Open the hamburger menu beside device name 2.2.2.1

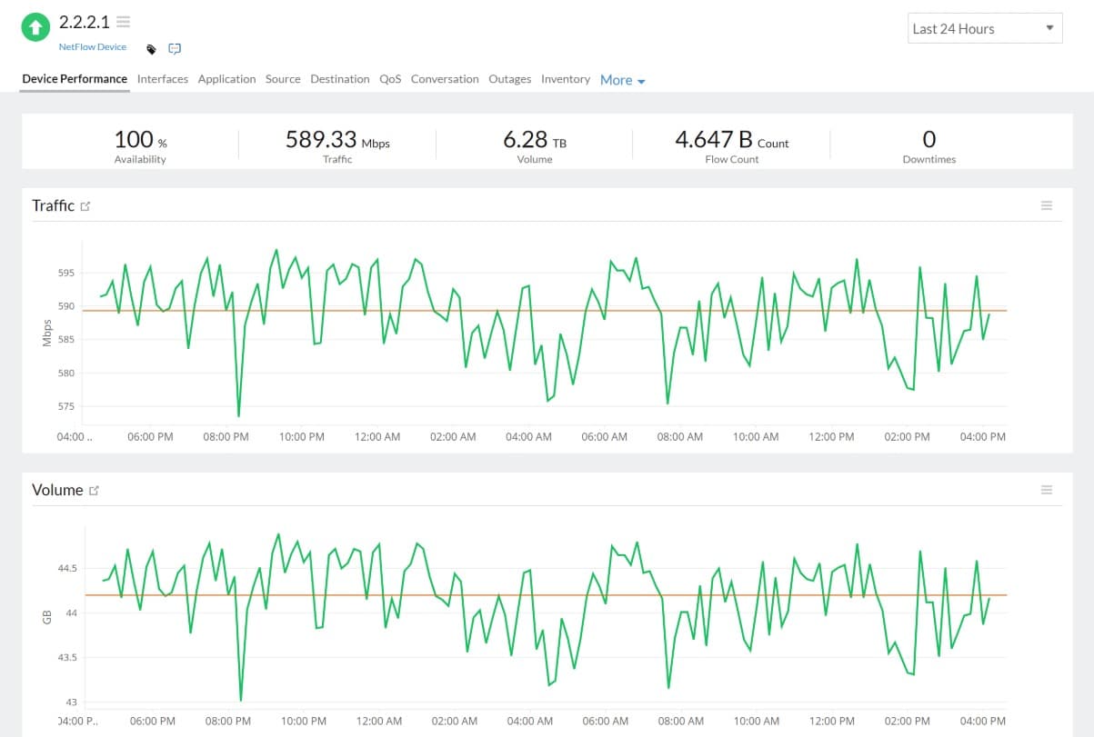pyautogui.click(x=123, y=22)
